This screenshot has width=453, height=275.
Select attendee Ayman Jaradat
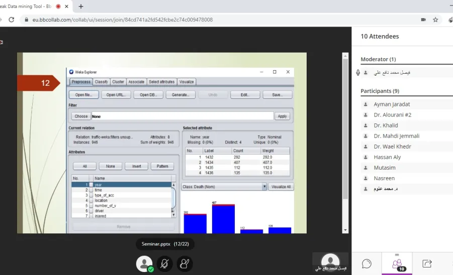coord(392,104)
